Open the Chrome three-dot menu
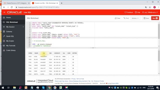This screenshot has width=160, height=90. click(x=158, y=7)
